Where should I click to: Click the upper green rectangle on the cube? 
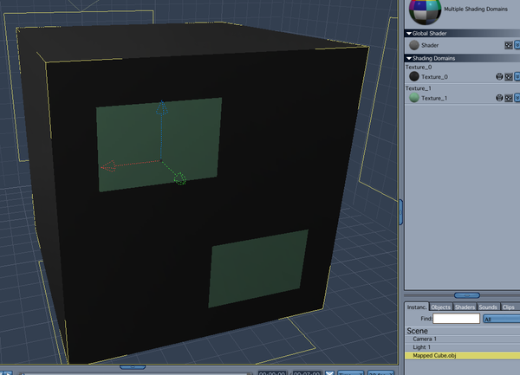point(159,145)
